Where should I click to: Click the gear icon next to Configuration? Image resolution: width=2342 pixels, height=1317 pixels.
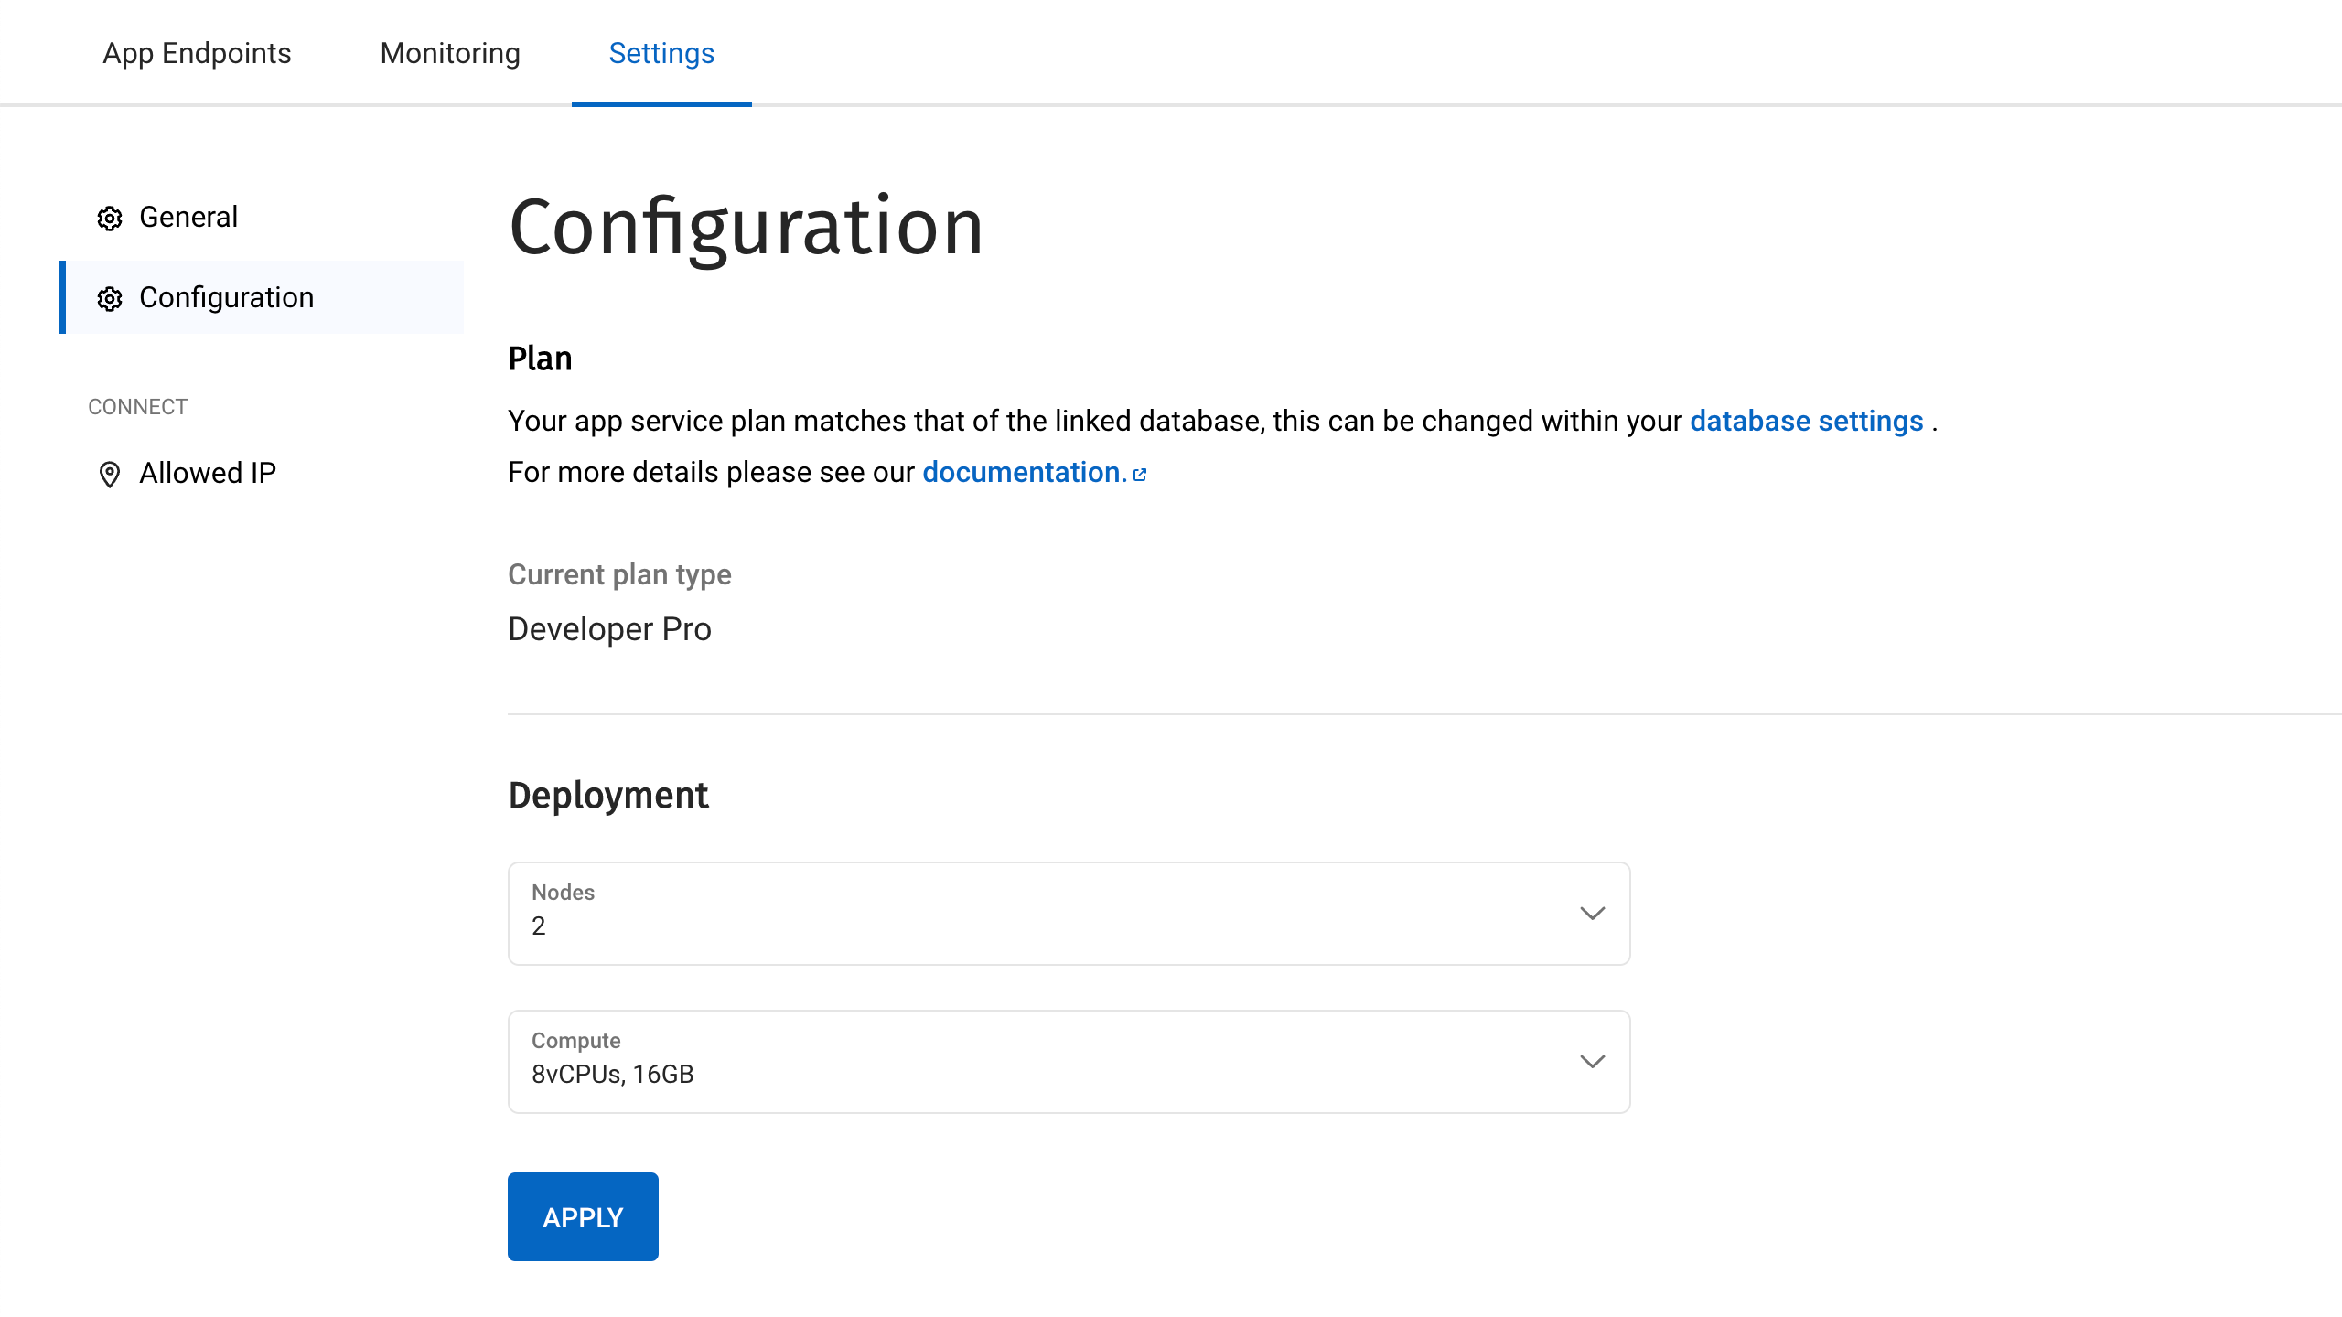coord(109,299)
